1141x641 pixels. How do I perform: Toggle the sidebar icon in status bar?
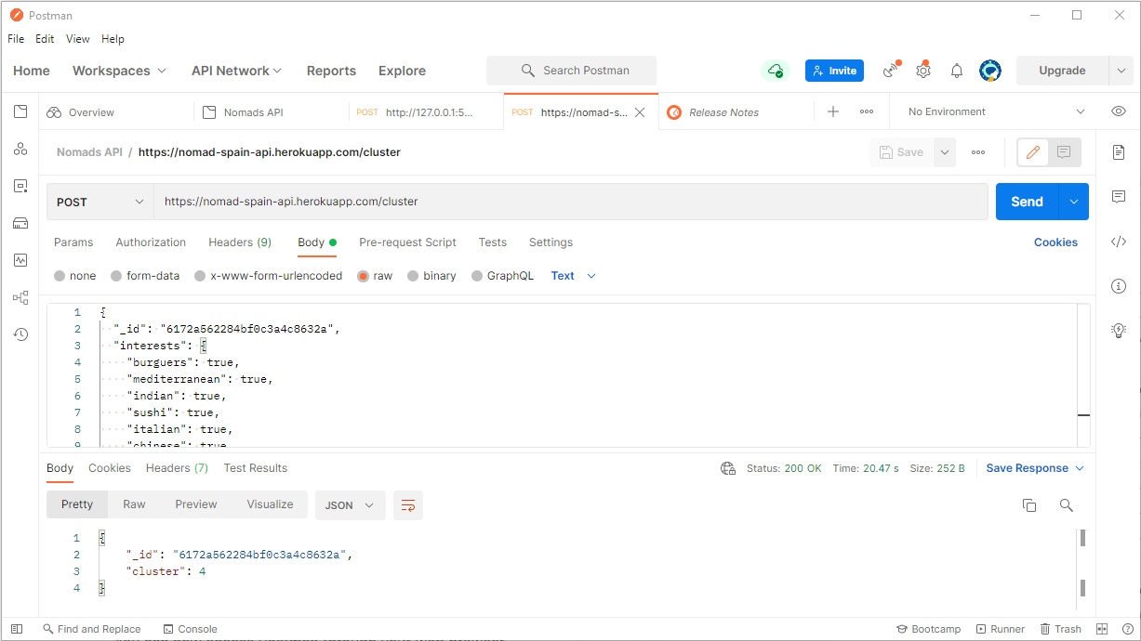(17, 629)
